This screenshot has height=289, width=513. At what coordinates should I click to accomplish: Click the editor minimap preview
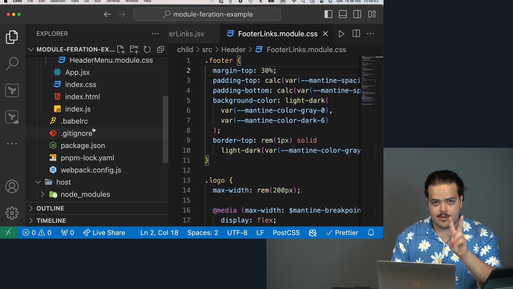(x=368, y=80)
